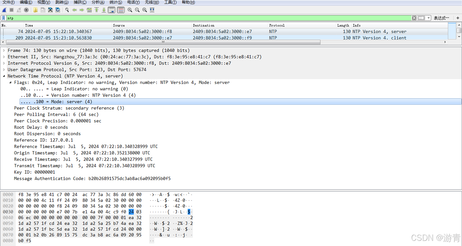Add filter button with plus icon
This screenshot has height=246, width=462.
coord(458,18)
